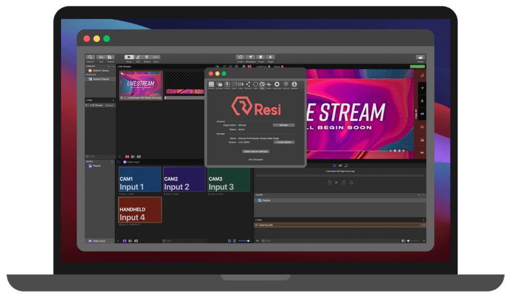This screenshot has width=513, height=299.
Task: Click media progress bar under preview
Action: 340,175
